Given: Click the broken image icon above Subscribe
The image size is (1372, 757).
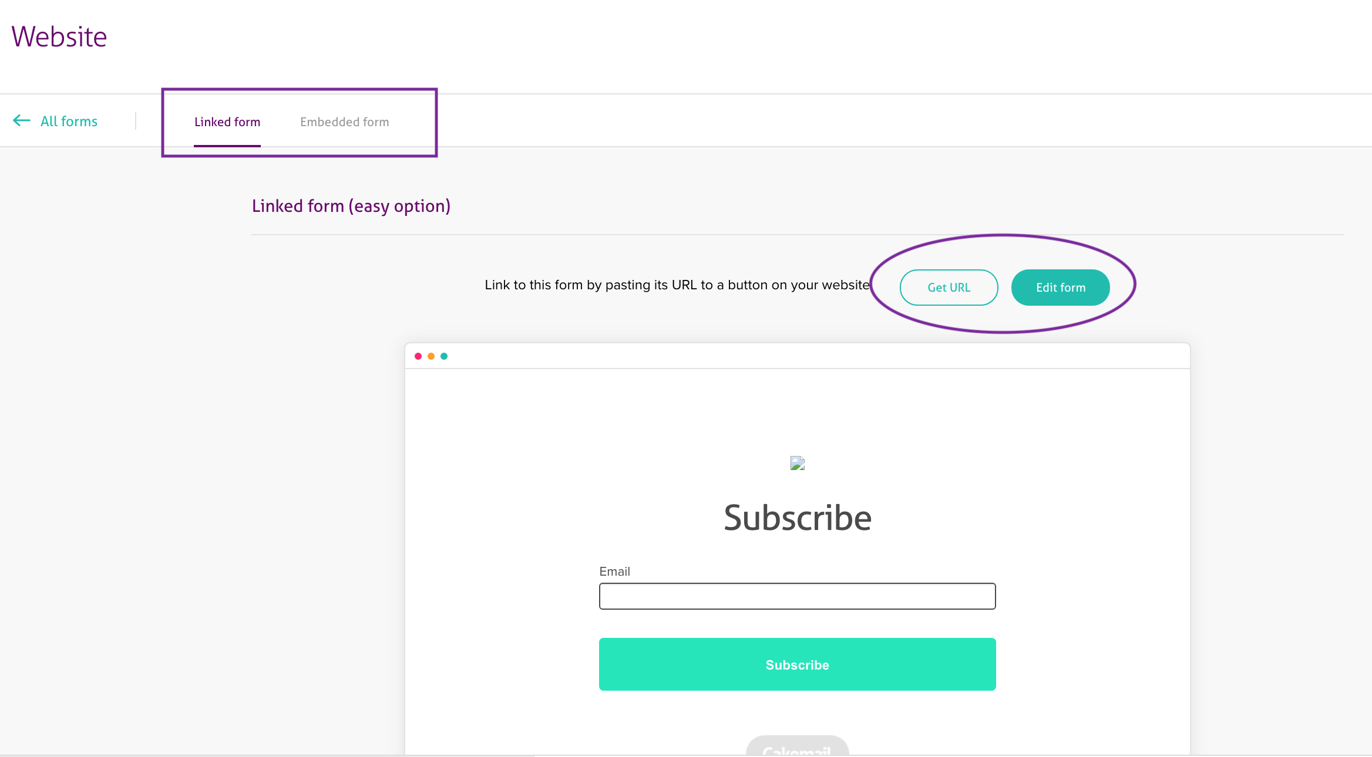Looking at the screenshot, I should [x=797, y=464].
